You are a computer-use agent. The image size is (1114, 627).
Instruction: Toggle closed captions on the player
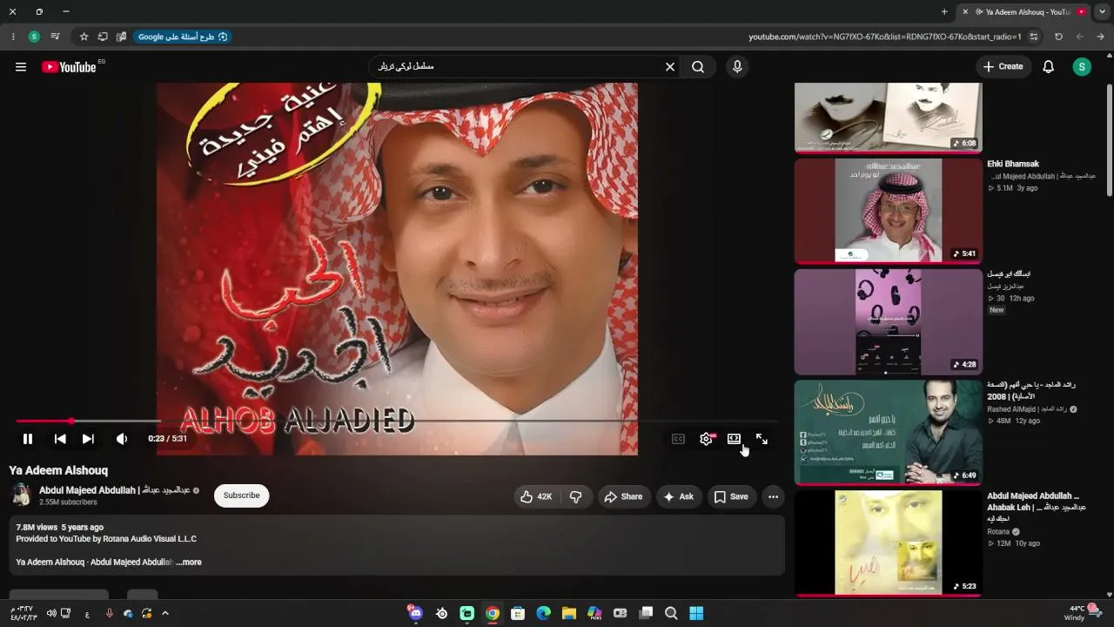pyautogui.click(x=678, y=439)
